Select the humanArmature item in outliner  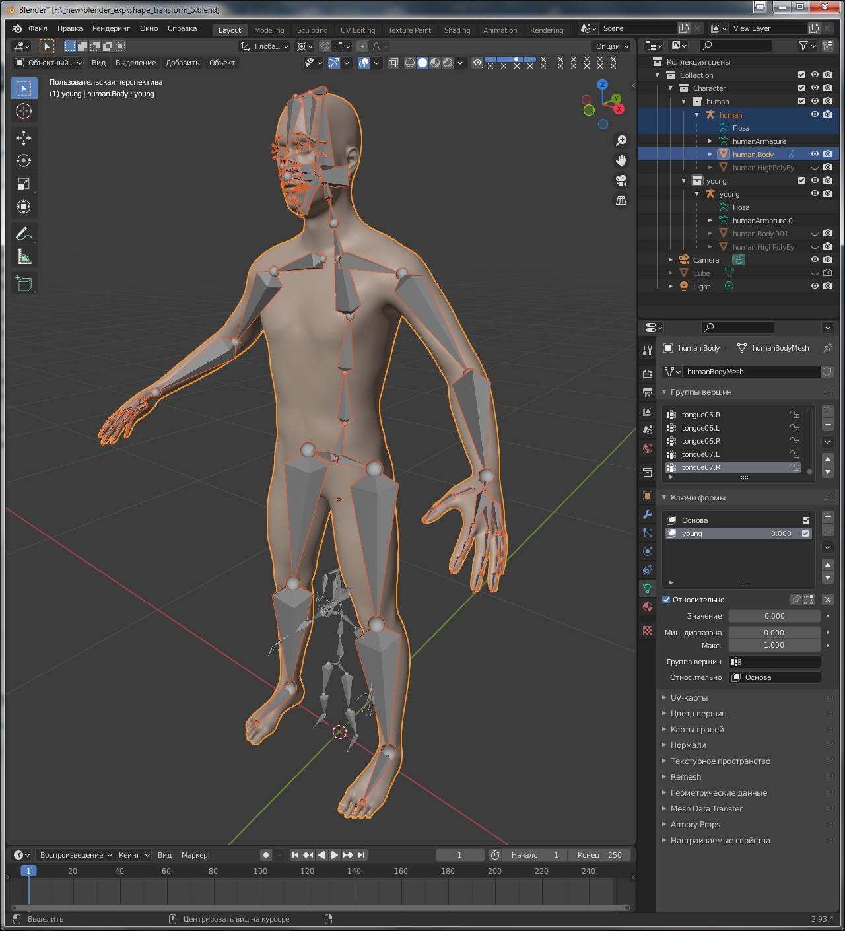coord(759,141)
